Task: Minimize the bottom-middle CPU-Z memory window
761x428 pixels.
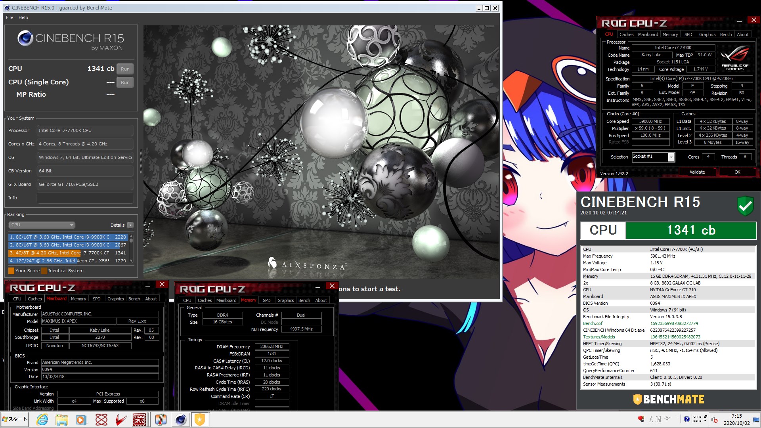Action: coord(318,287)
